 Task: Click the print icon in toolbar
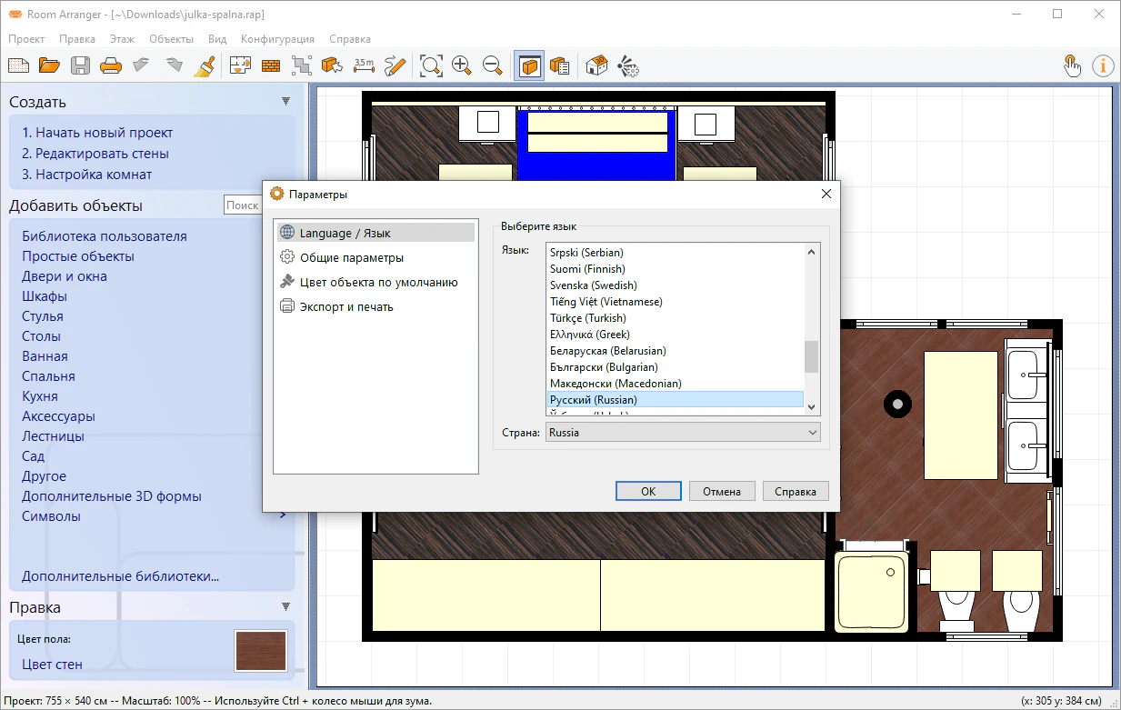pyautogui.click(x=110, y=65)
